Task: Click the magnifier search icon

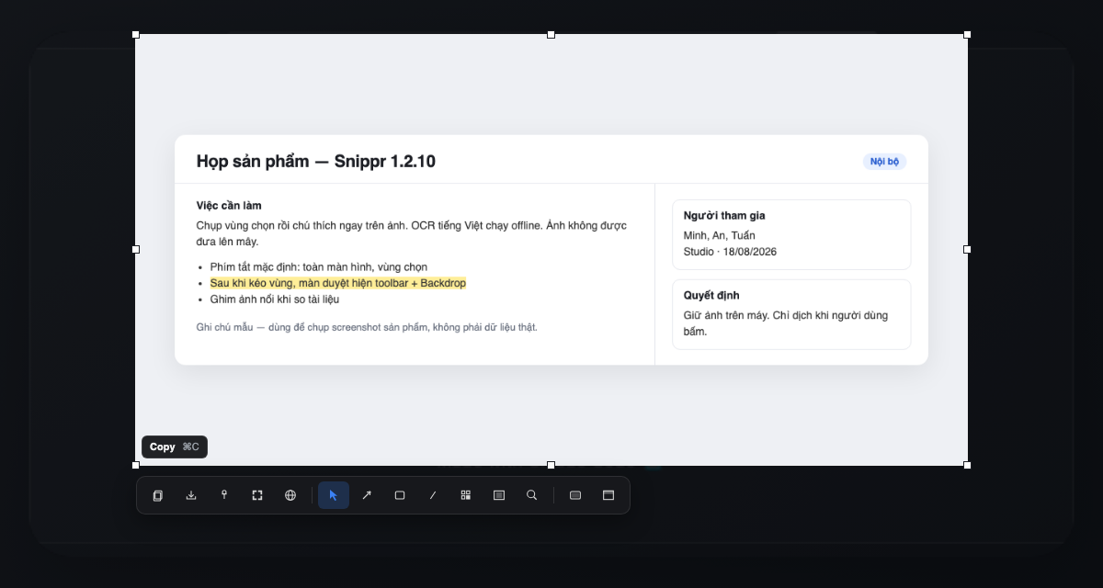Action: coord(532,495)
